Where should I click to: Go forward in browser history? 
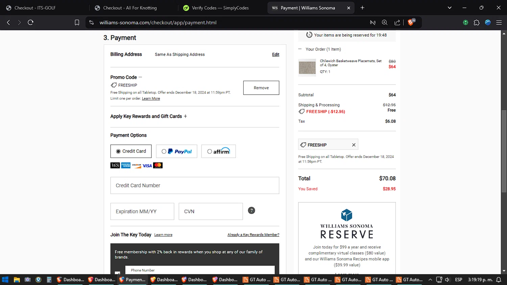(x=19, y=22)
